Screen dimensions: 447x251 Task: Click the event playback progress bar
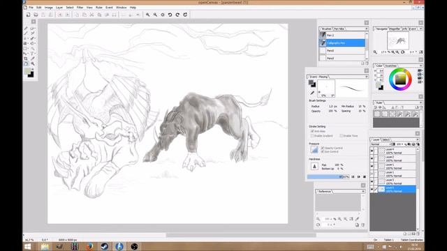[328, 176]
